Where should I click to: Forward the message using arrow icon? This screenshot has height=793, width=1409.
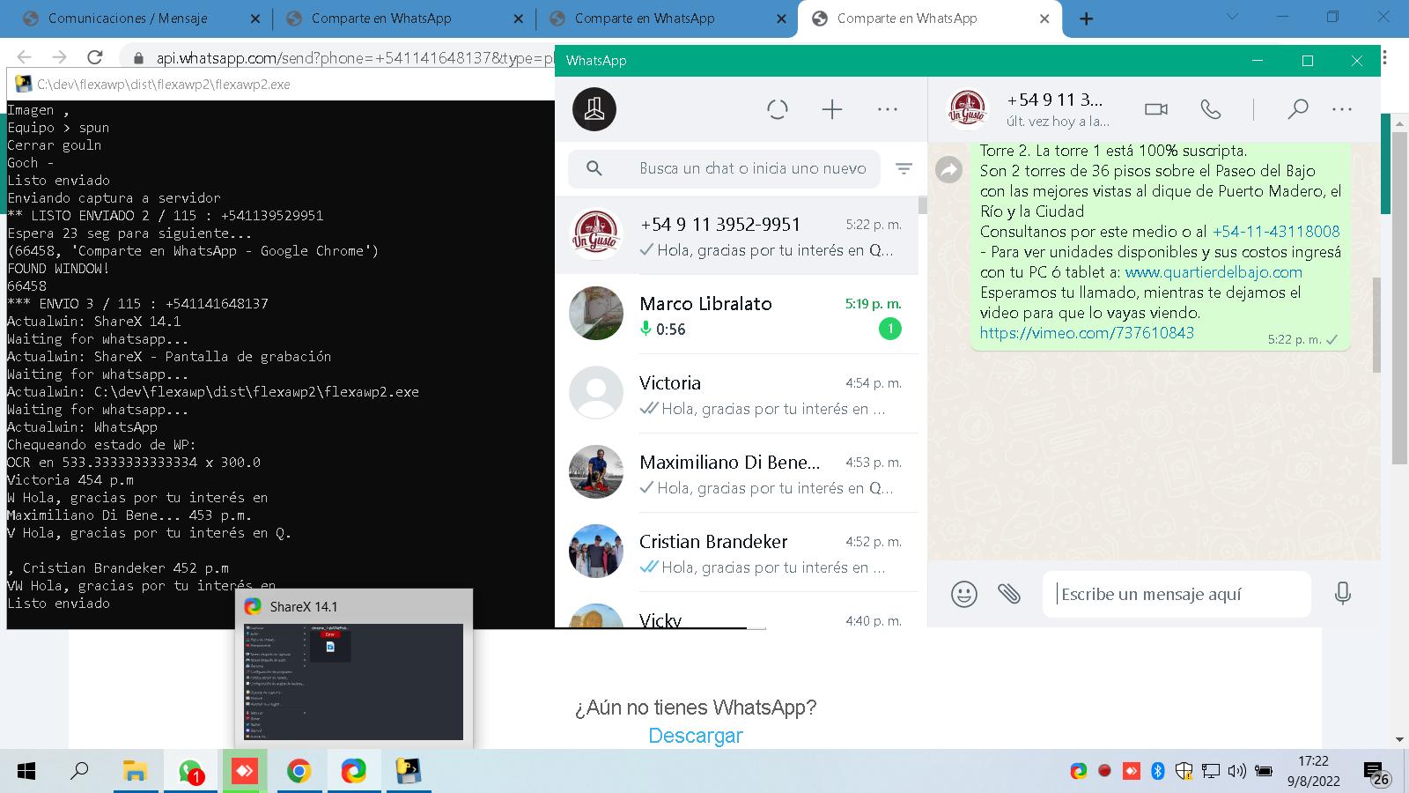point(948,169)
